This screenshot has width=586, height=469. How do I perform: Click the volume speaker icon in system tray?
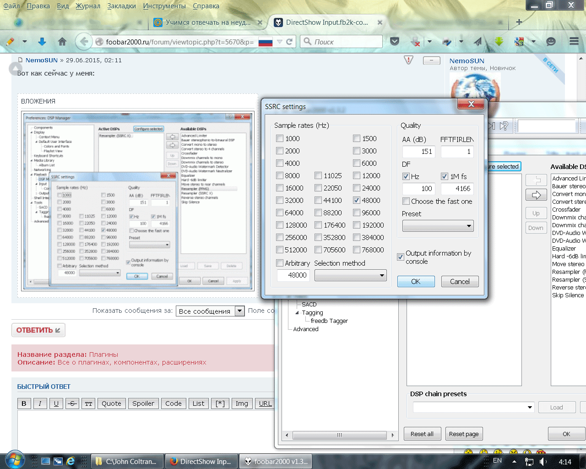click(543, 461)
